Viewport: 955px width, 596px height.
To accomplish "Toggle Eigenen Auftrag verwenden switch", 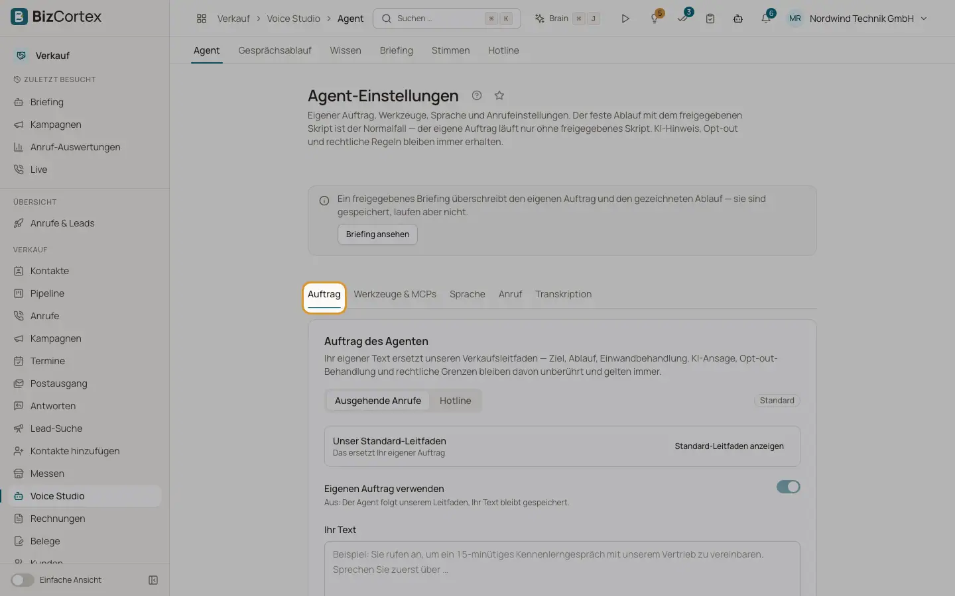I will [x=789, y=487].
